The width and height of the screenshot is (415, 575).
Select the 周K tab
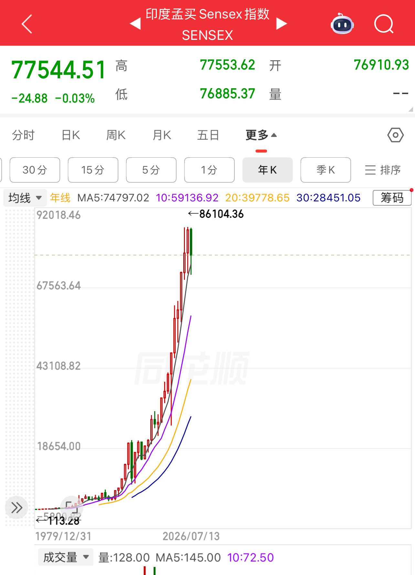(116, 135)
